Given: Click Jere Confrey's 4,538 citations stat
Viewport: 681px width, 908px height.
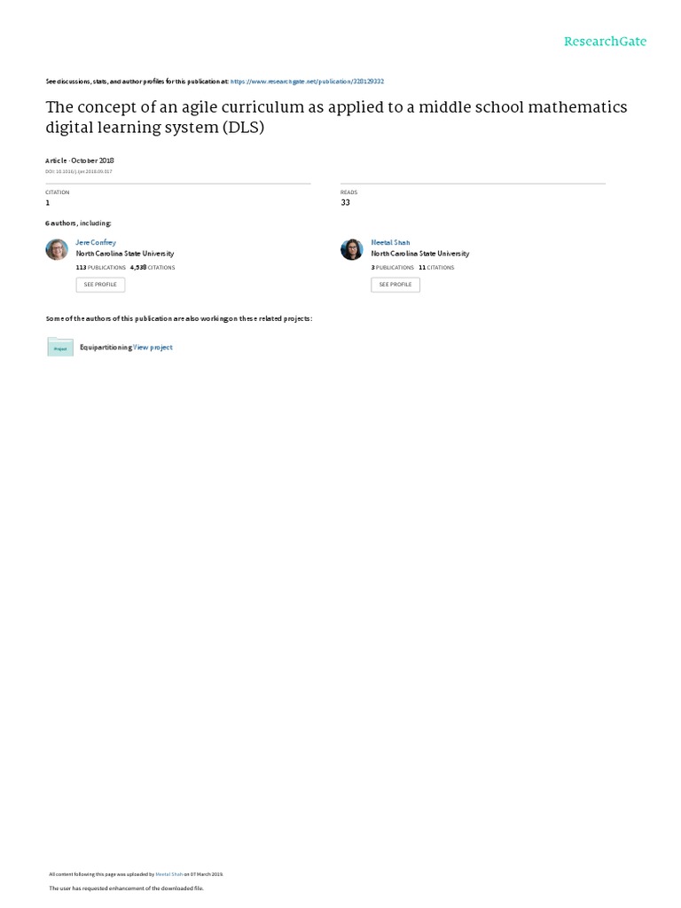Looking at the screenshot, I should point(153,267).
